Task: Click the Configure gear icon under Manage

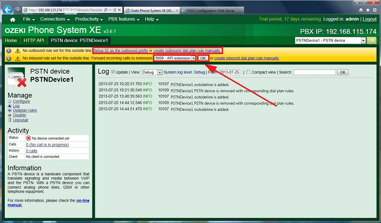Action: [x=10, y=101]
